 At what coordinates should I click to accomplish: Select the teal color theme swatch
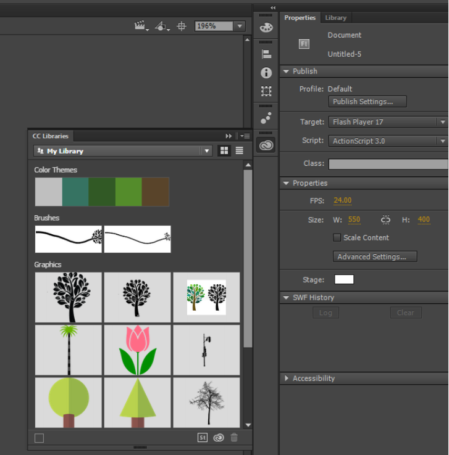click(75, 192)
